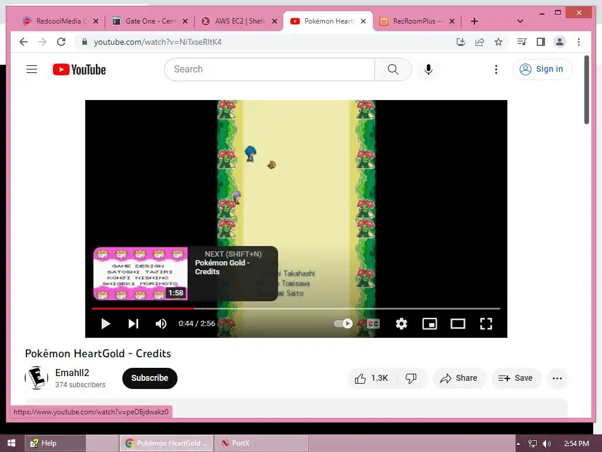Dislike the video

pyautogui.click(x=411, y=378)
